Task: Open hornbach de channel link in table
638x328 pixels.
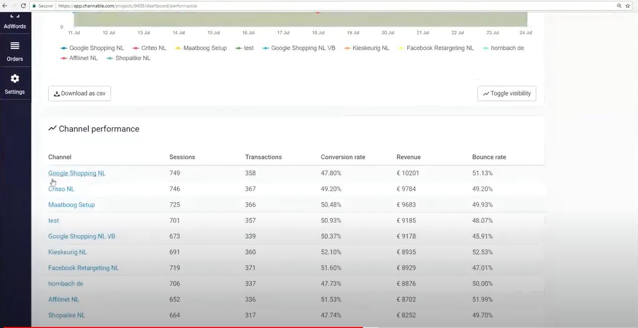Action: coord(66,284)
